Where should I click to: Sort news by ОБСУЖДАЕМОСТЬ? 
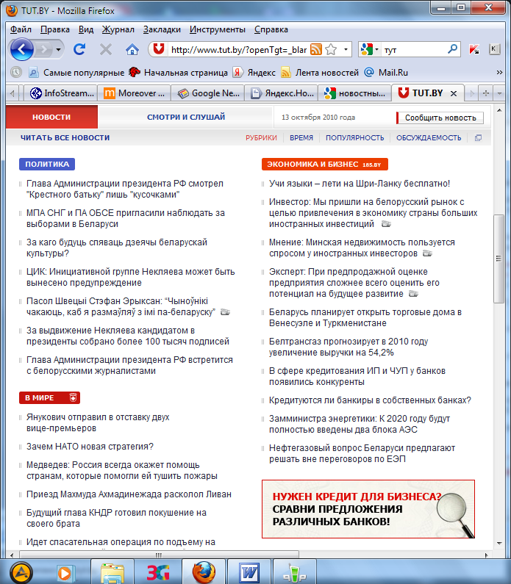pos(429,138)
